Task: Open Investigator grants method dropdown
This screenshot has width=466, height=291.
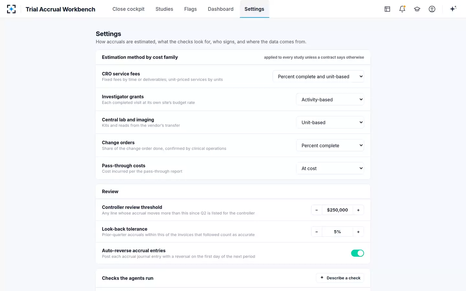Action: click(330, 100)
